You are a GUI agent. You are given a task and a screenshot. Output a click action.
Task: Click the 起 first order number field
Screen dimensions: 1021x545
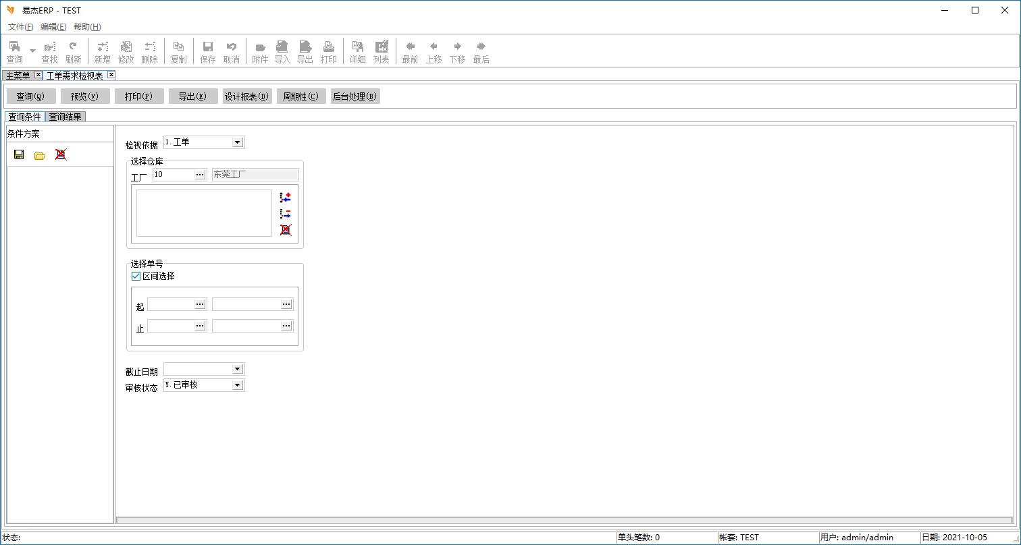pos(171,304)
